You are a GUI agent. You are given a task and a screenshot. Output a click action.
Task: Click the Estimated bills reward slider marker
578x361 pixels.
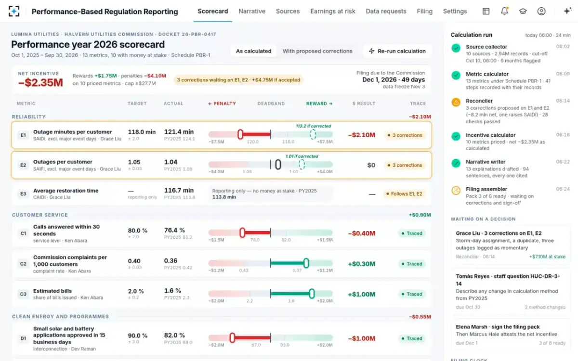coord(312,294)
